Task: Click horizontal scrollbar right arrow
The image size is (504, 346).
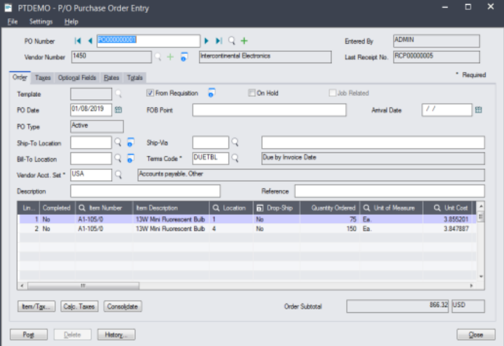Action: [472, 285]
